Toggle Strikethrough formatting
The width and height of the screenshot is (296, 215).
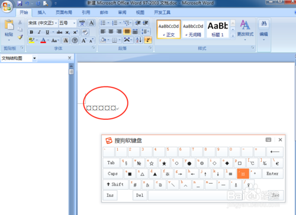59,32
